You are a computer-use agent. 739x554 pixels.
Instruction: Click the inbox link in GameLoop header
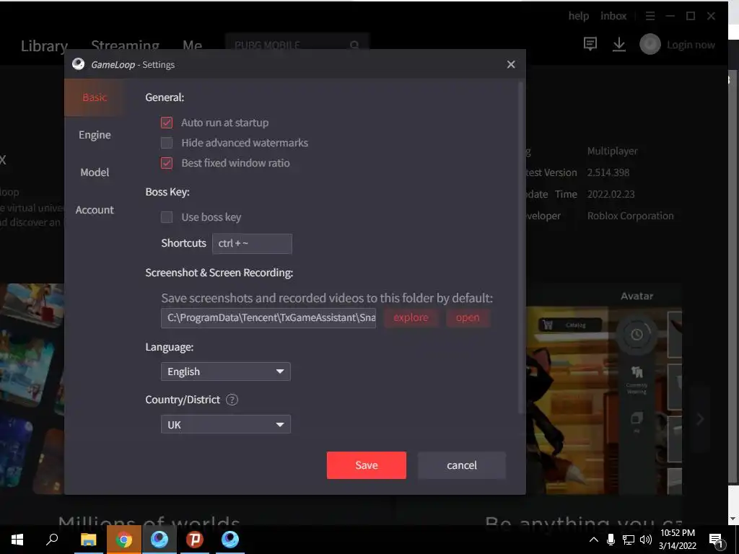click(613, 16)
